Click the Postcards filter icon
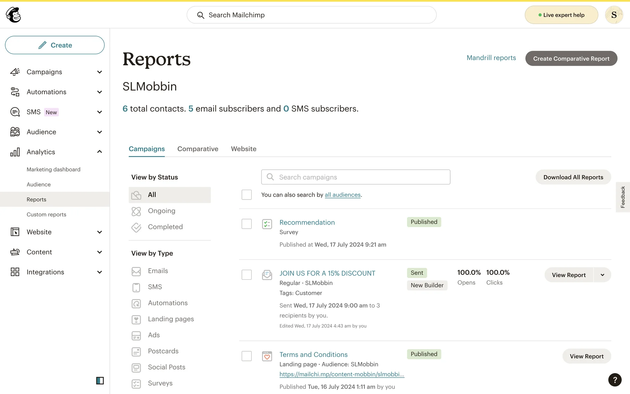The height and width of the screenshot is (394, 630). tap(136, 351)
